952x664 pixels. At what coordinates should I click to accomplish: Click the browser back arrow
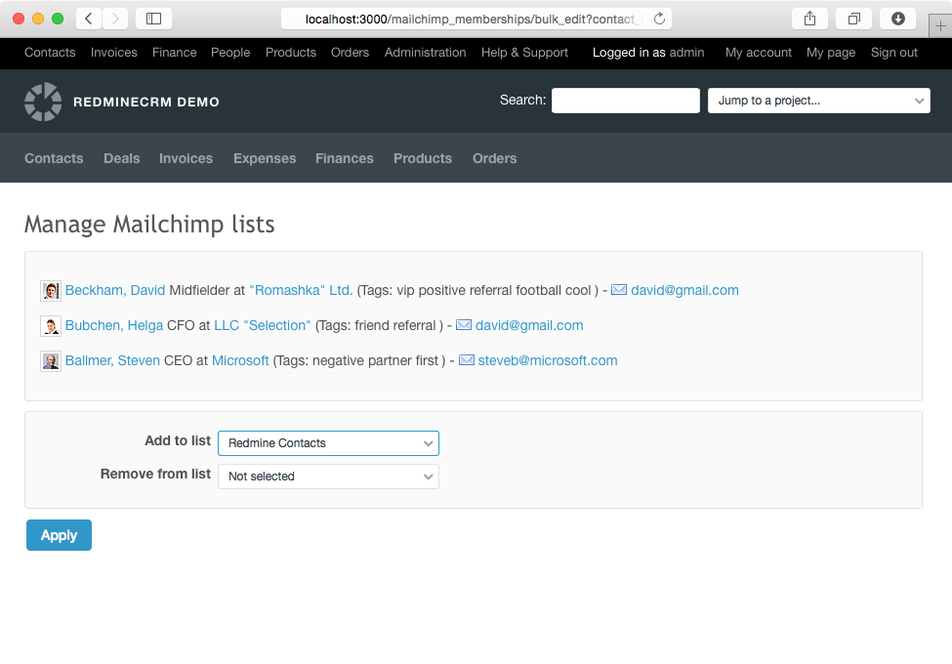pos(89,19)
